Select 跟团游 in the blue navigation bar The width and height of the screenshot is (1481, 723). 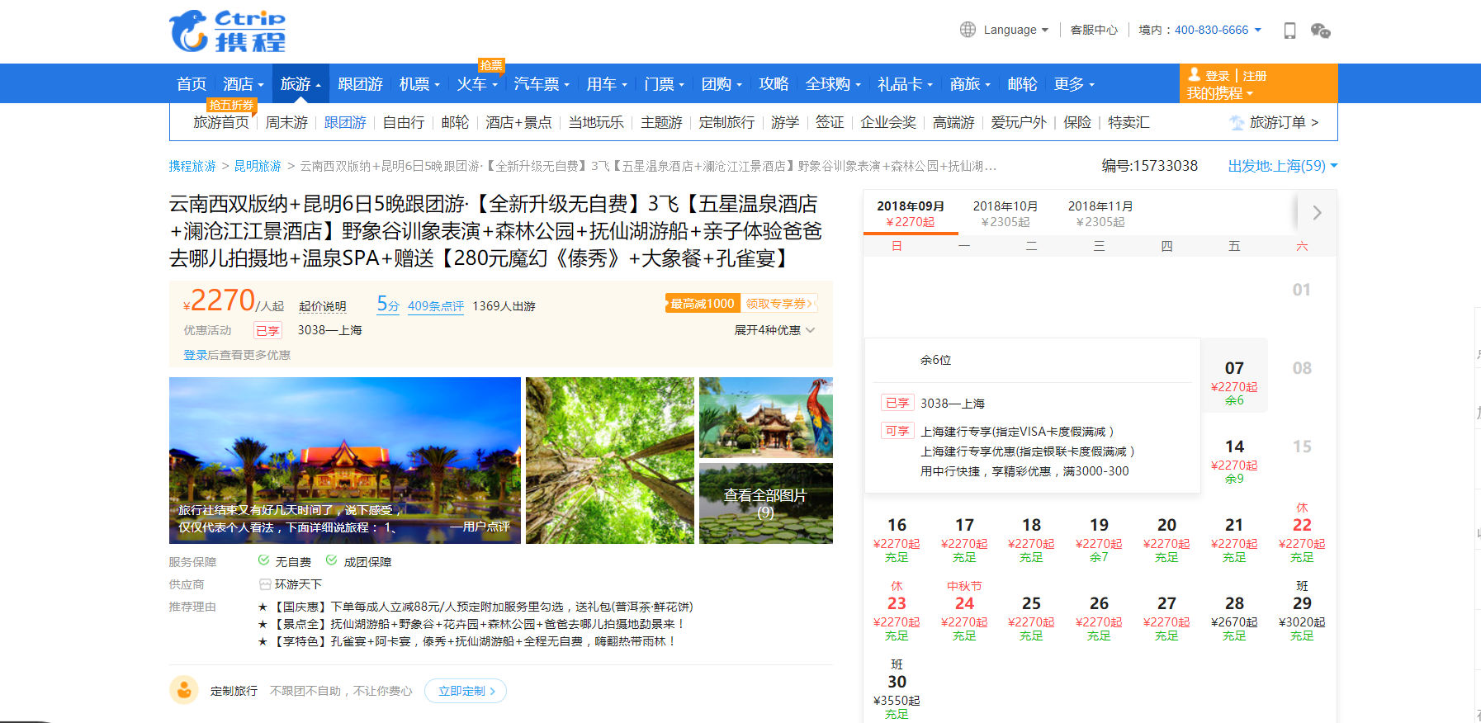360,83
